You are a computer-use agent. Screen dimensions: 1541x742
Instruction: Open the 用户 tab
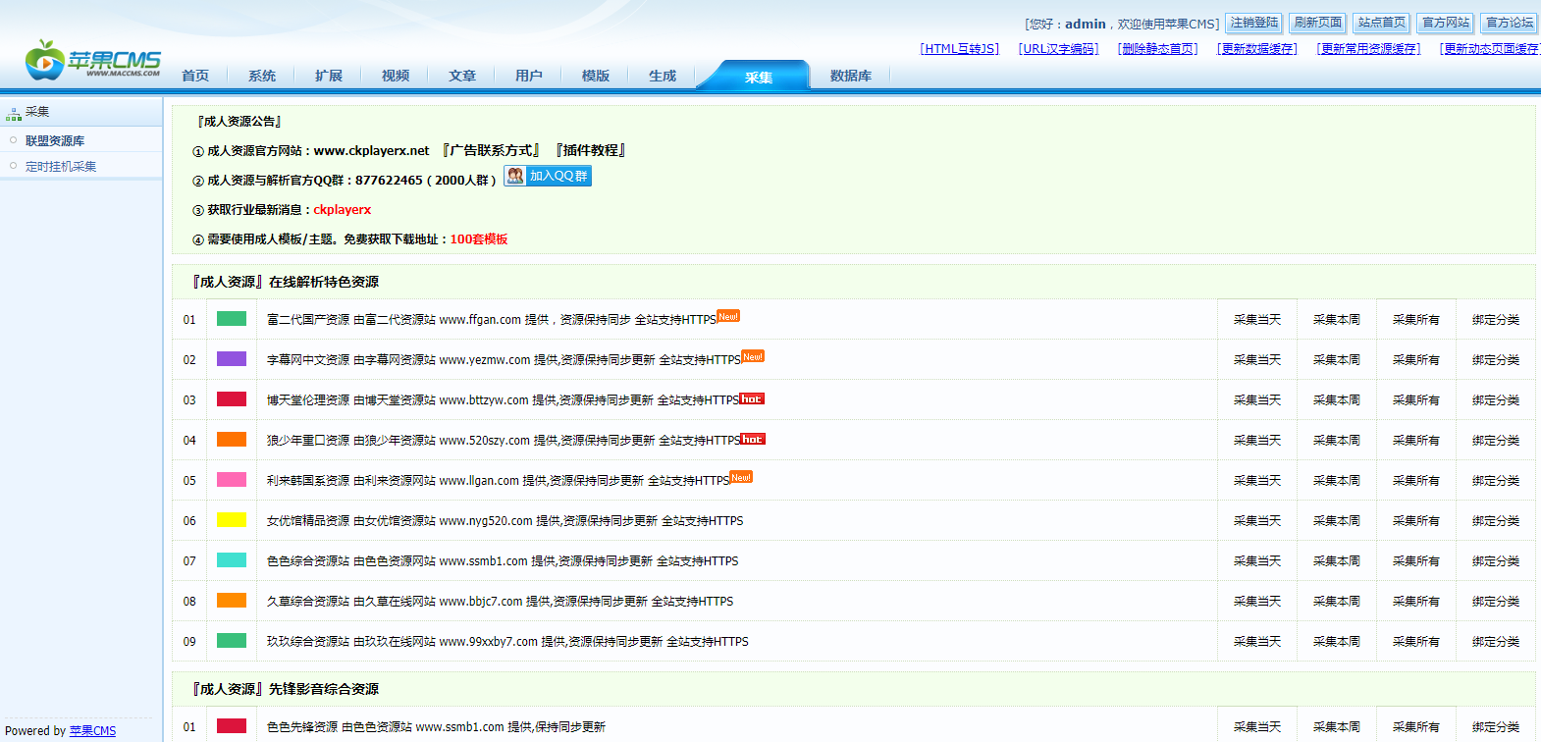point(529,76)
